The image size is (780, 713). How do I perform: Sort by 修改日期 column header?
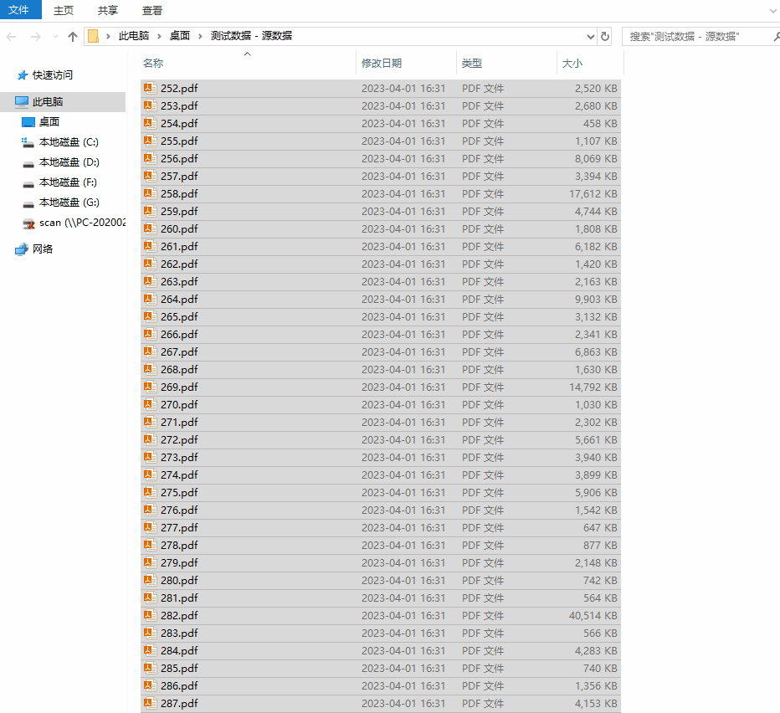coord(382,63)
